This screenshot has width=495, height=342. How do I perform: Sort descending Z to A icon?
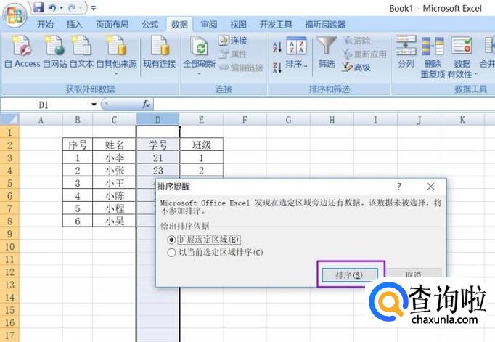tap(277, 68)
